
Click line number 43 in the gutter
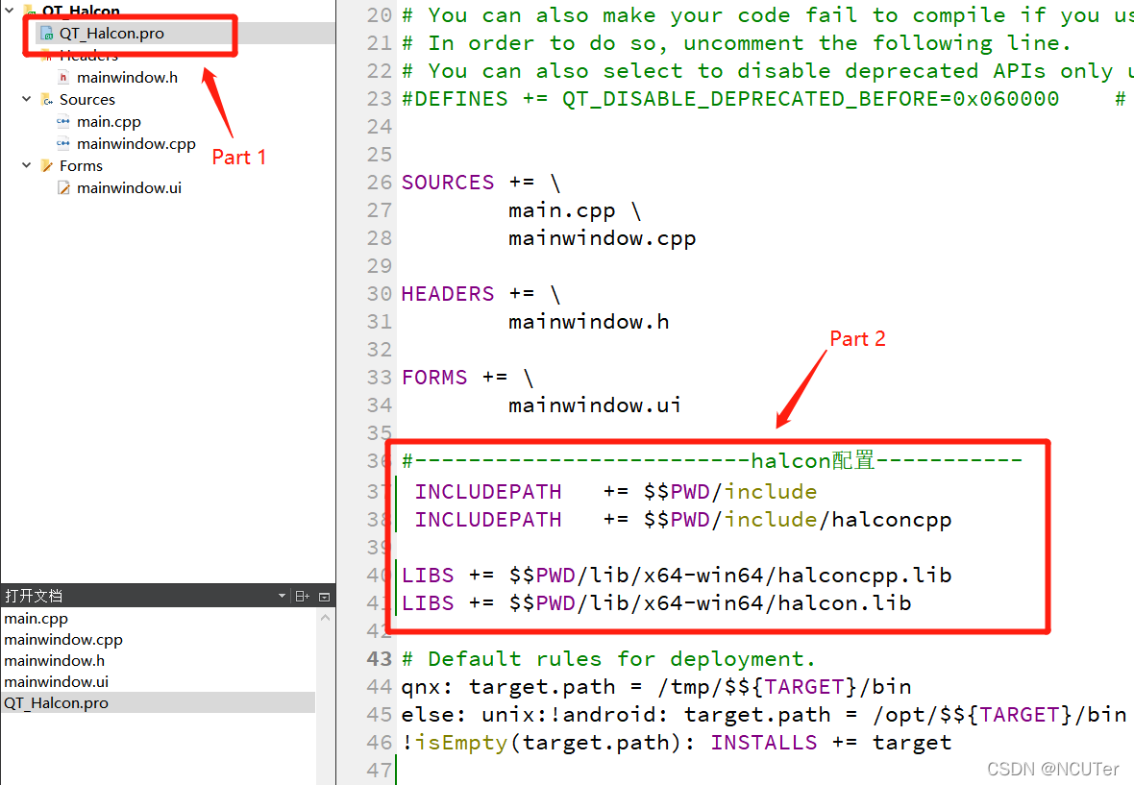click(379, 658)
